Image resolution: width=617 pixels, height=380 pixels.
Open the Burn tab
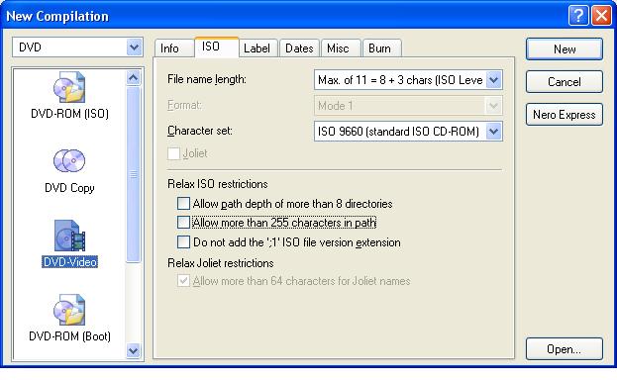[x=381, y=48]
